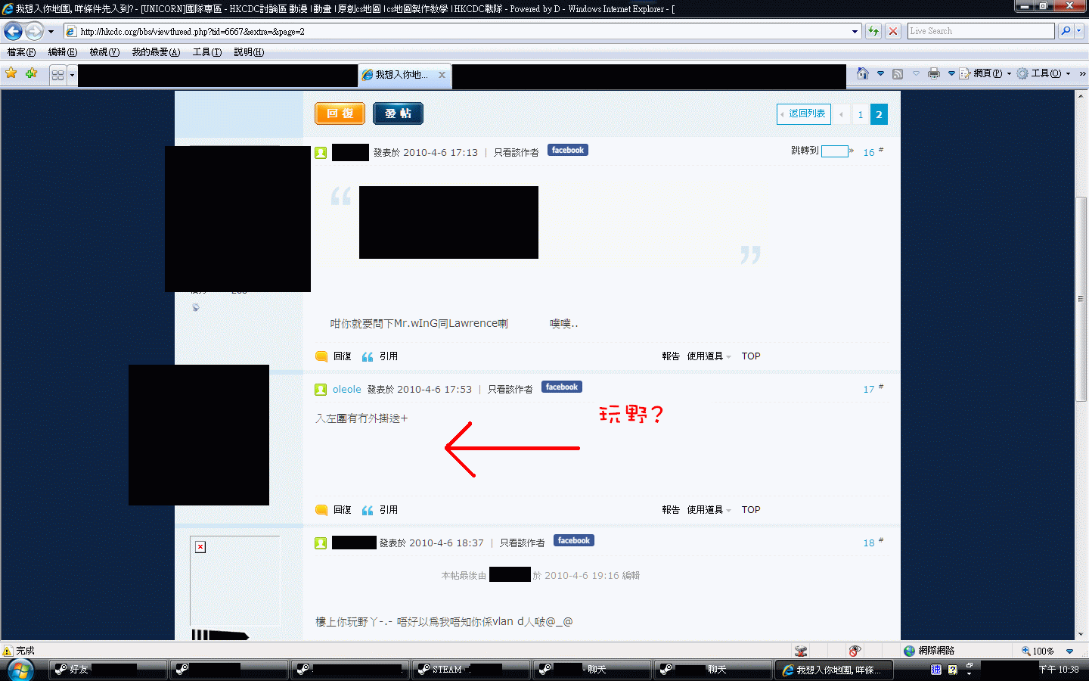Click the Home page icon
The image size is (1089, 681).
862,73
